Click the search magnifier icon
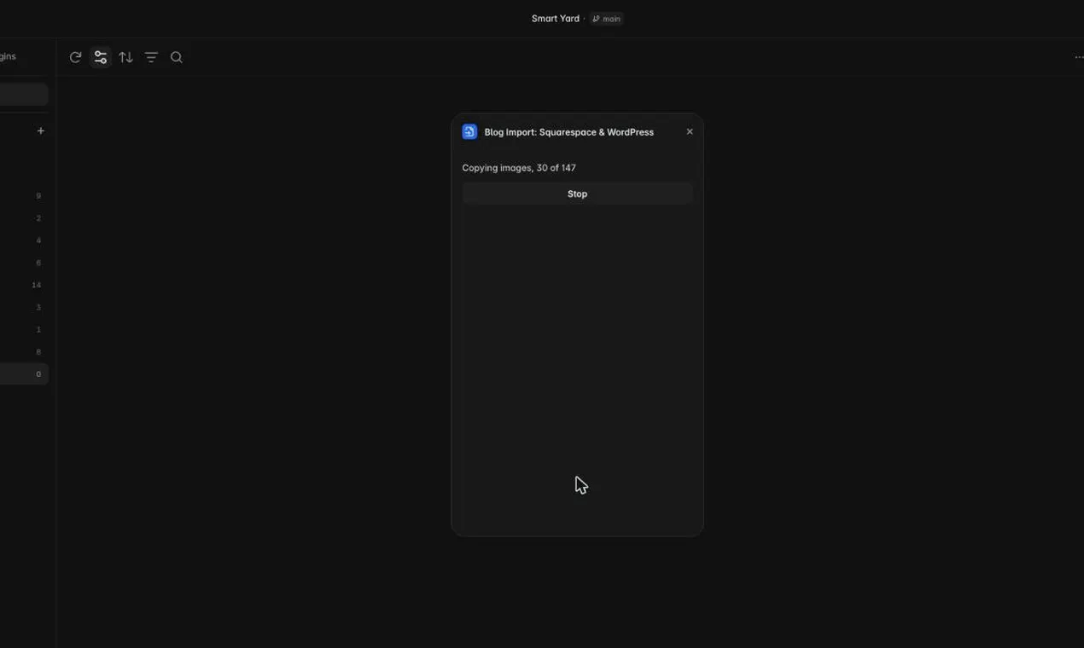The width and height of the screenshot is (1084, 648). (x=177, y=57)
